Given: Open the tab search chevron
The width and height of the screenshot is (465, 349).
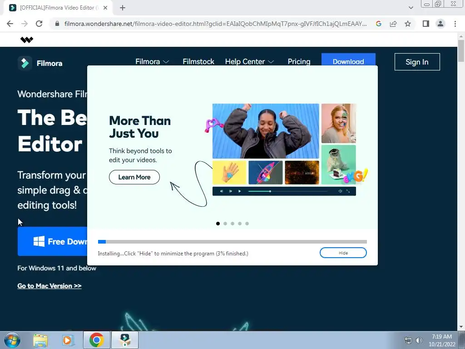Looking at the screenshot, I should pyautogui.click(x=411, y=8).
